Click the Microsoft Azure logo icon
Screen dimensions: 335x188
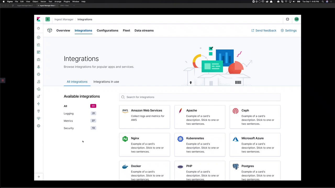(236, 139)
